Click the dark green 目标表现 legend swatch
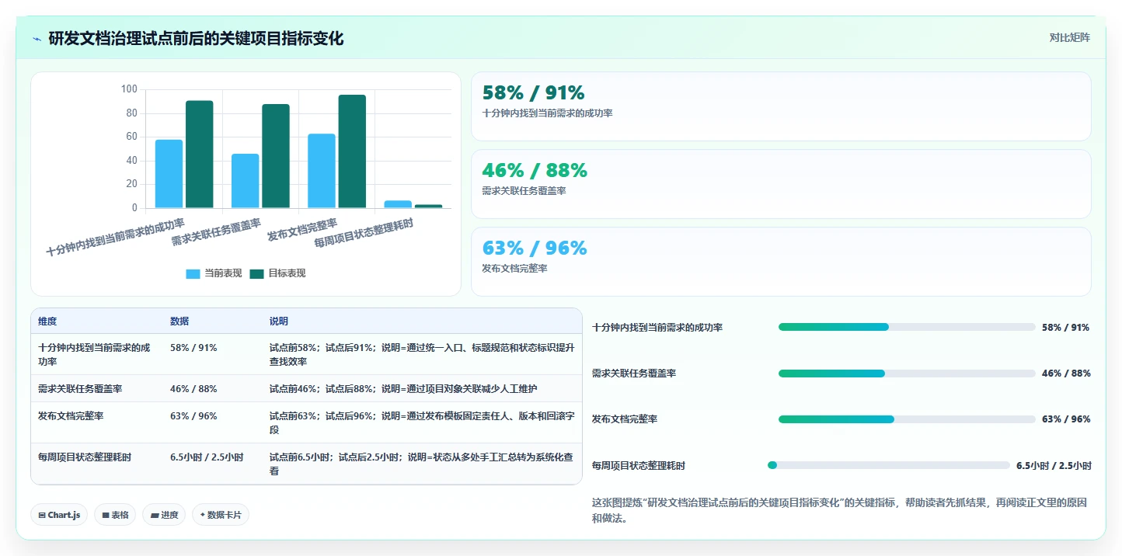Image resolution: width=1122 pixels, height=556 pixels. click(x=256, y=274)
